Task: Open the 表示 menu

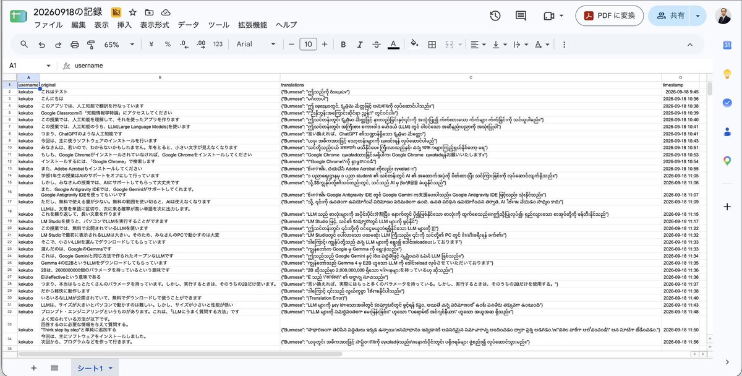Action: (x=101, y=25)
